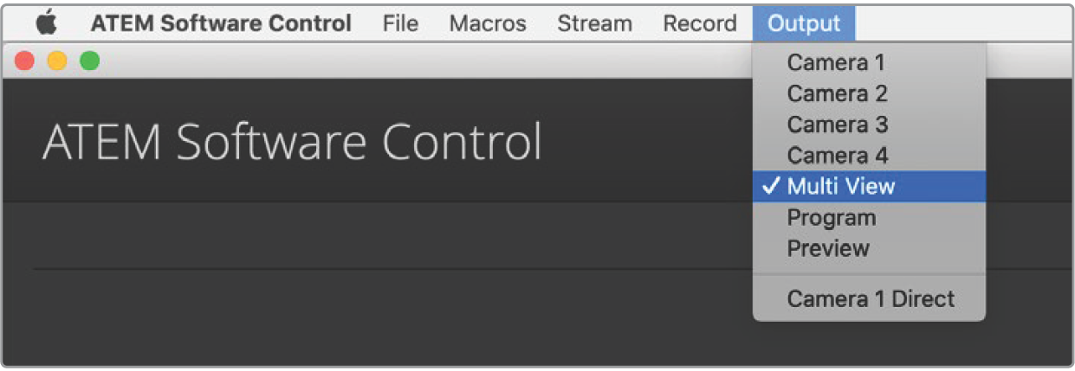Open the Record menu
The height and width of the screenshot is (371, 1075).
point(700,23)
